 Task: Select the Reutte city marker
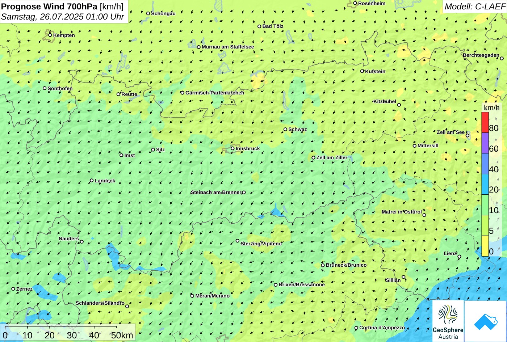[x=118, y=94]
